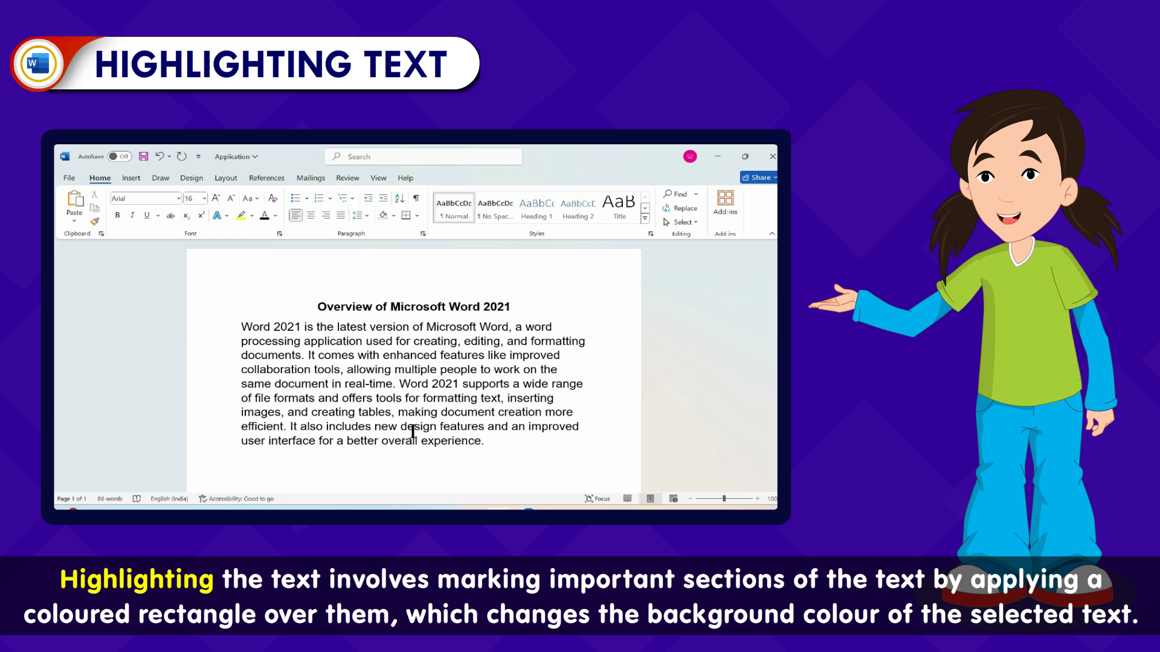
Task: Click the Search box in title bar
Action: click(423, 156)
